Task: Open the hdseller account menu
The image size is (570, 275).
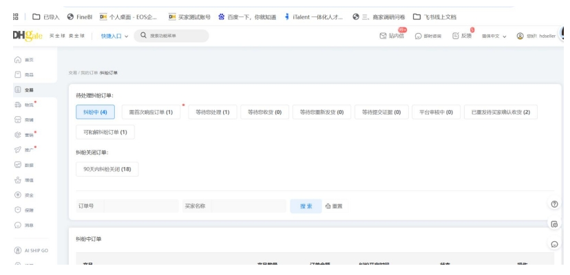Action: (540, 36)
